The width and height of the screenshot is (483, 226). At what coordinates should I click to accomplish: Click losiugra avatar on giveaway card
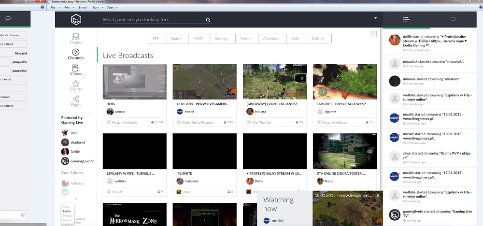tap(250, 112)
